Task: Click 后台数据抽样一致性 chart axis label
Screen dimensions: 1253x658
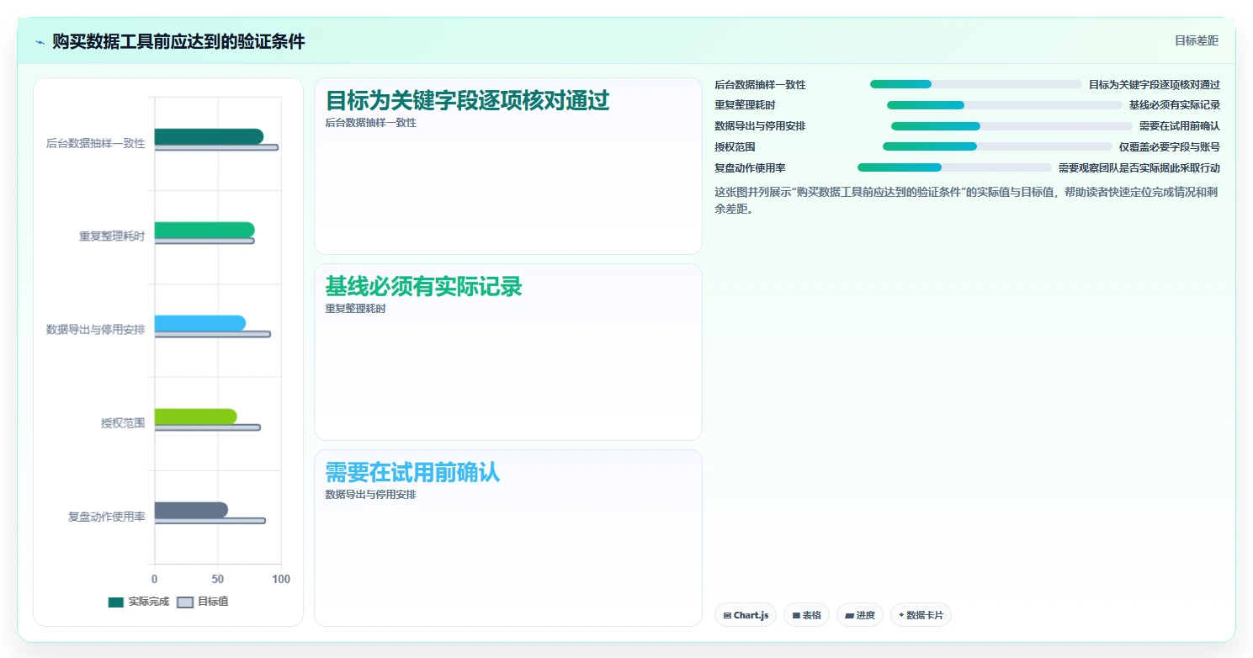Action: (x=96, y=144)
